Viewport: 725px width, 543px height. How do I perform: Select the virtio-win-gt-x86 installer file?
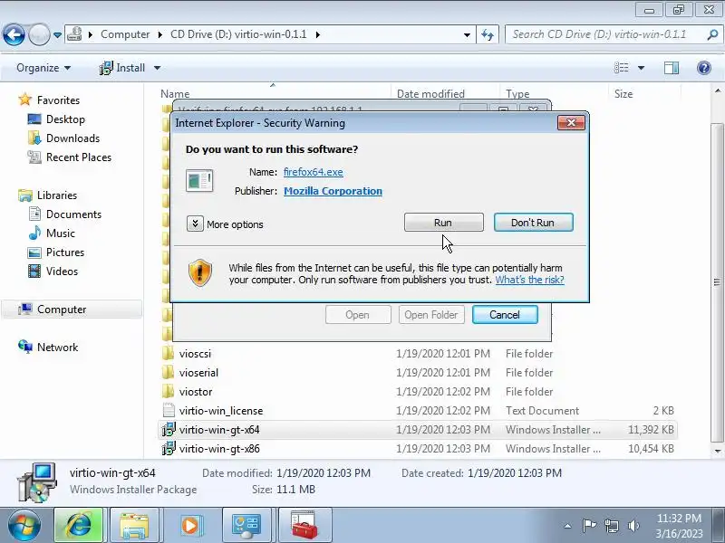tap(219, 448)
